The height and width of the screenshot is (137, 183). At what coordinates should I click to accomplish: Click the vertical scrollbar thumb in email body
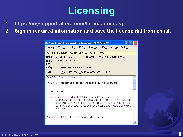pos(135,84)
